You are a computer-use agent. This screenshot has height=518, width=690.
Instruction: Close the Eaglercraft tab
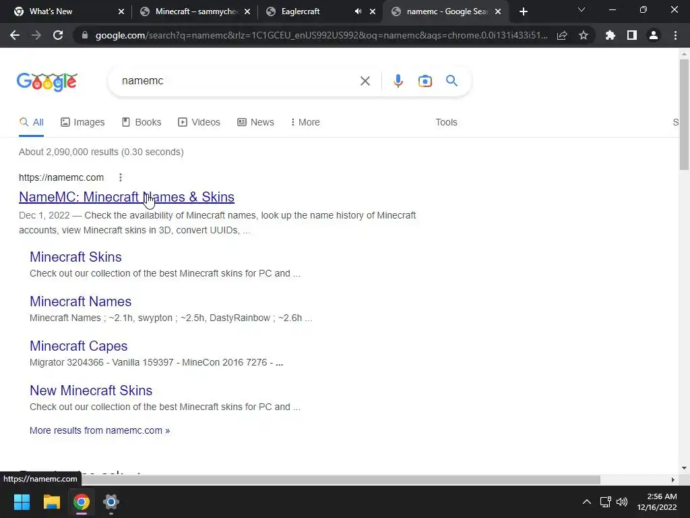tap(373, 11)
